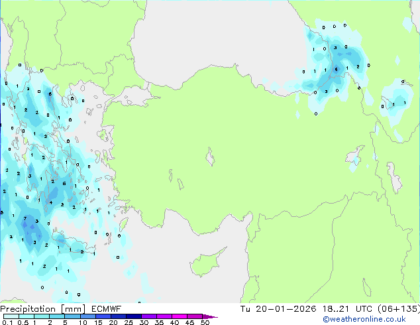Image resolution: width=420 pixels, height=325 pixels.
Task: Click the 'Tu 20-01-2026 18..21 UTC' timestamp
Action: (306, 309)
